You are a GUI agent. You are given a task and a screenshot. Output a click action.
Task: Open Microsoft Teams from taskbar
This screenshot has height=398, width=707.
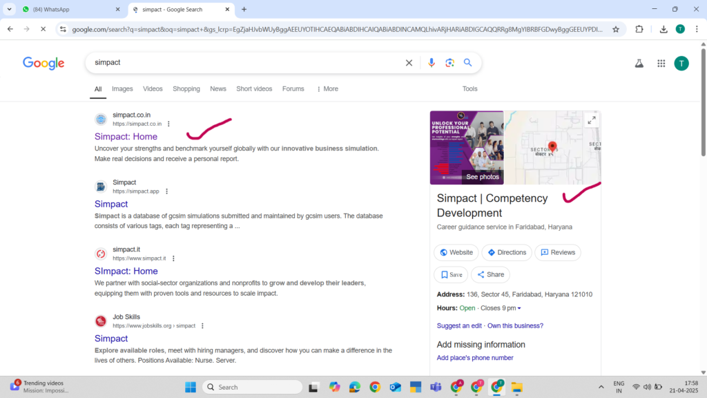click(x=436, y=387)
